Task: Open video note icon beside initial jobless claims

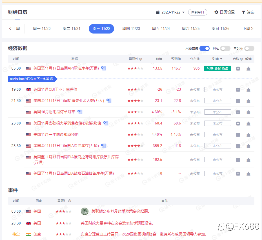Action: point(109,101)
